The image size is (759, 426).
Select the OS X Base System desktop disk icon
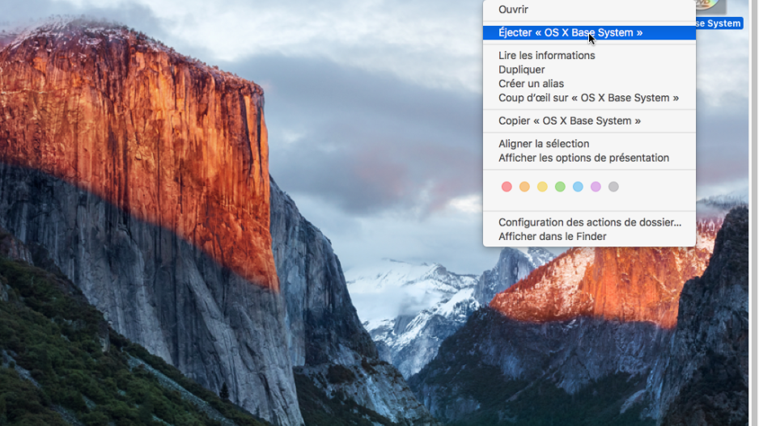tap(710, 6)
